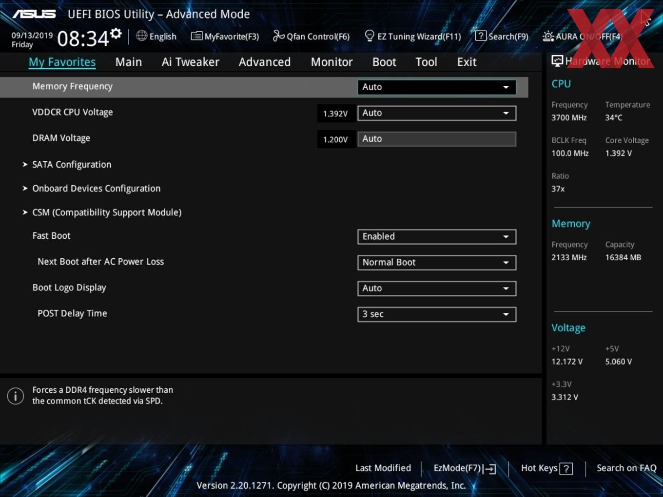Select the Exit tab
The height and width of the screenshot is (497, 663).
coord(467,62)
